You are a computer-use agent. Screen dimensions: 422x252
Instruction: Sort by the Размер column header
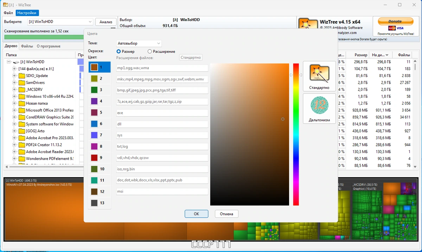(x=358, y=55)
